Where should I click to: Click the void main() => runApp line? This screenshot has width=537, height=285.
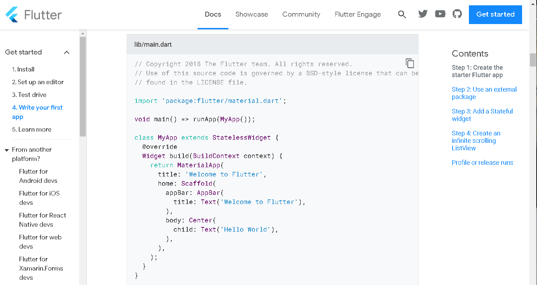pos(195,119)
